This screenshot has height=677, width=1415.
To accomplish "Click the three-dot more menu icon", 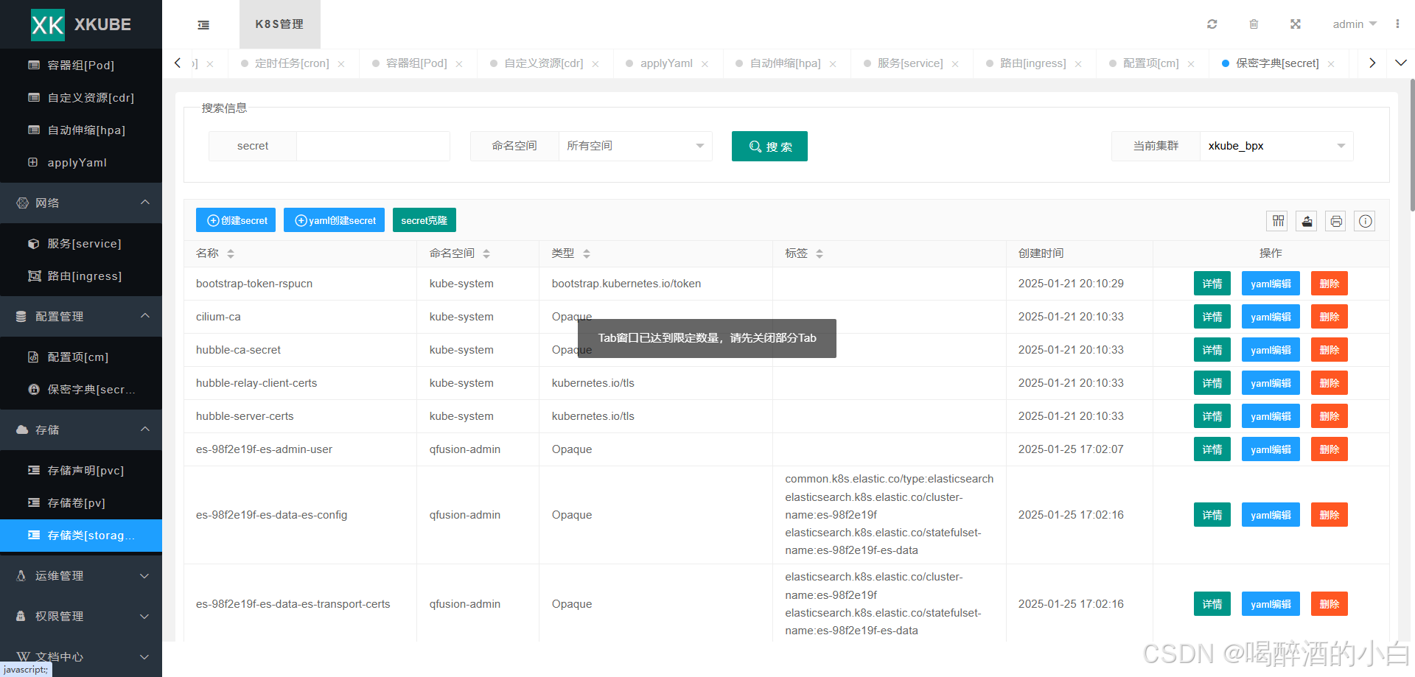I will click(x=1397, y=24).
